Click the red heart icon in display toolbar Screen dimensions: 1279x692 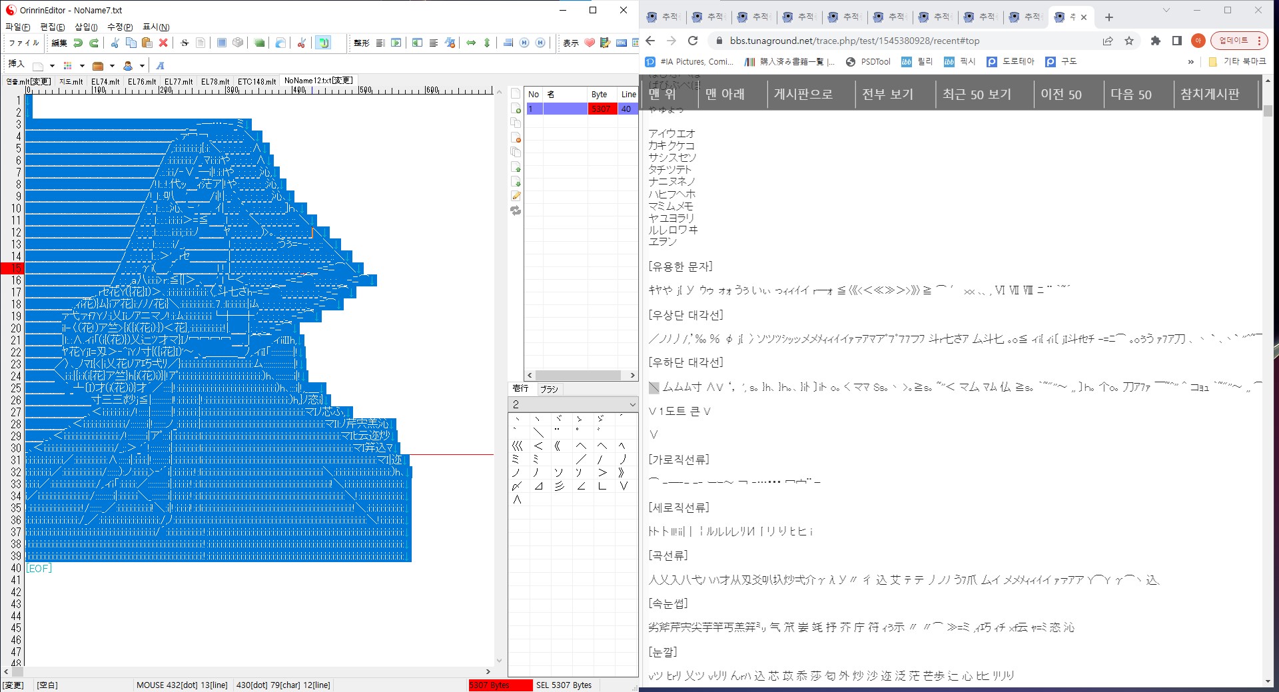[589, 43]
